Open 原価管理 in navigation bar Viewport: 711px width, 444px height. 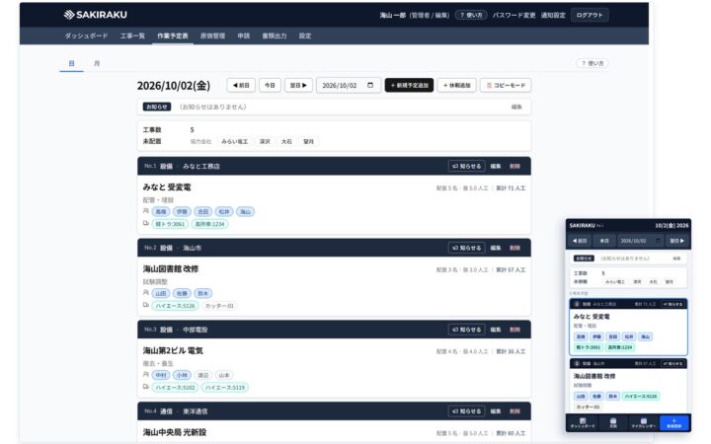pos(212,36)
